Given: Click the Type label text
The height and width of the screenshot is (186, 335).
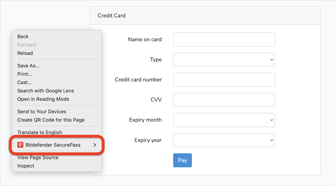Looking at the screenshot, I should pos(156,60).
